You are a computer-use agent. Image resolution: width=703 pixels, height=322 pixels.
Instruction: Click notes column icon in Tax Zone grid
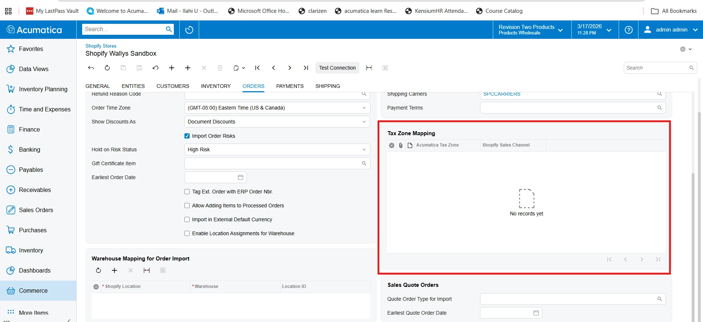pos(410,145)
